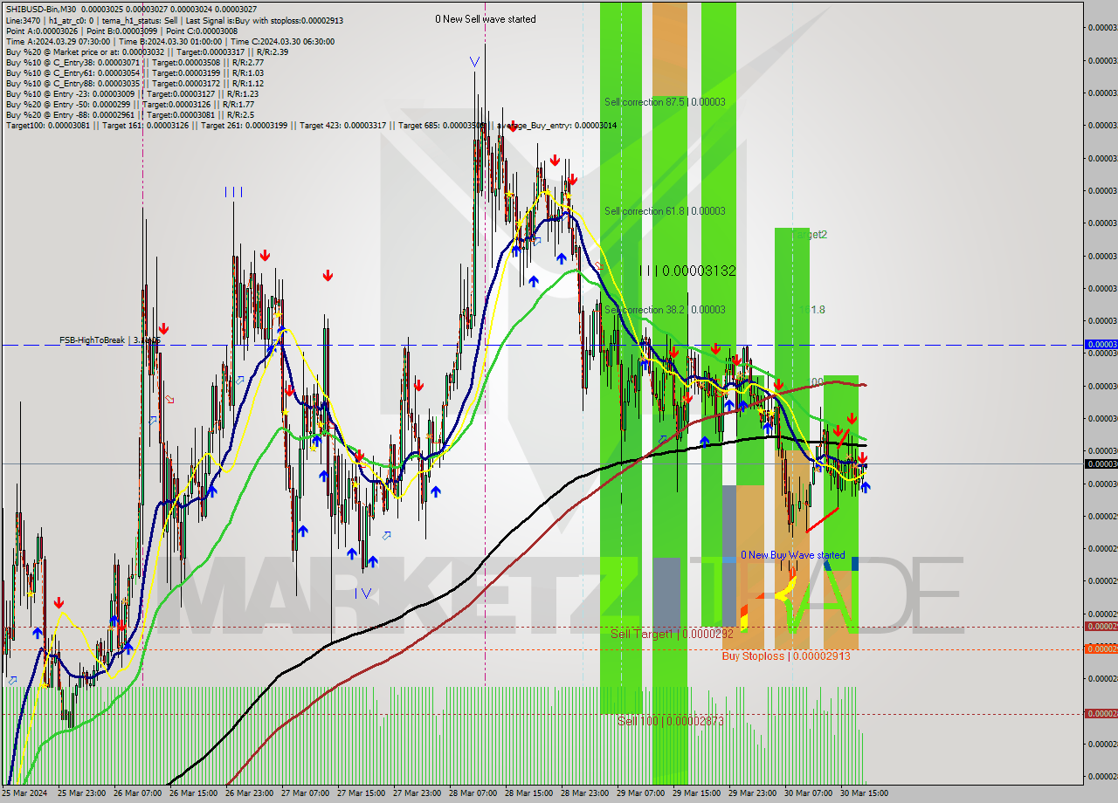
Task: Select the 'Sell correction 87.5' label
Action: coord(665,102)
